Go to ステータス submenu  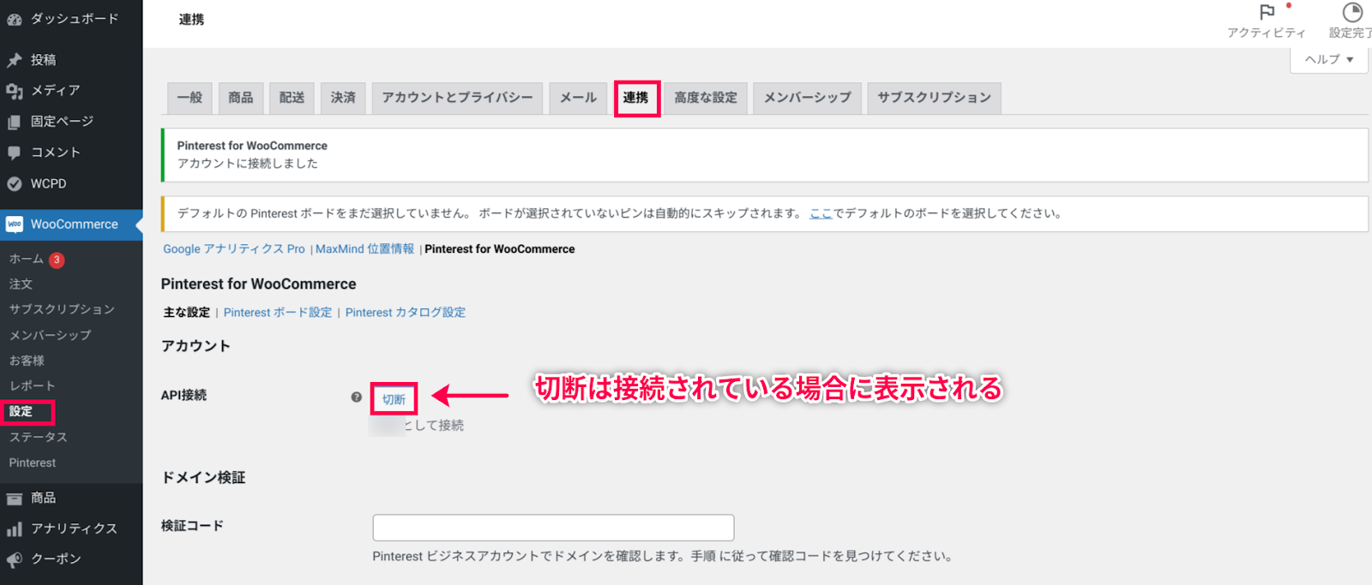tap(38, 438)
